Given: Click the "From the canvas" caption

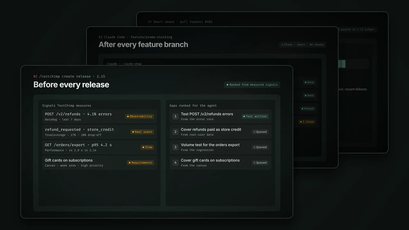Looking at the screenshot, I should (x=194, y=165).
